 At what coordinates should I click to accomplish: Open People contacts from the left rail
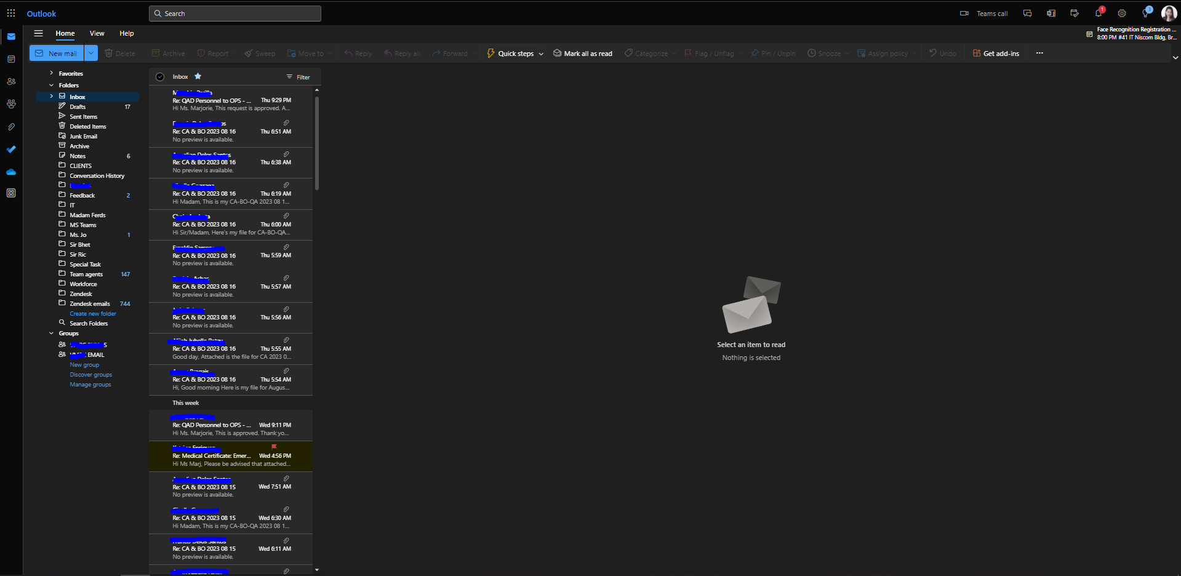tap(11, 81)
